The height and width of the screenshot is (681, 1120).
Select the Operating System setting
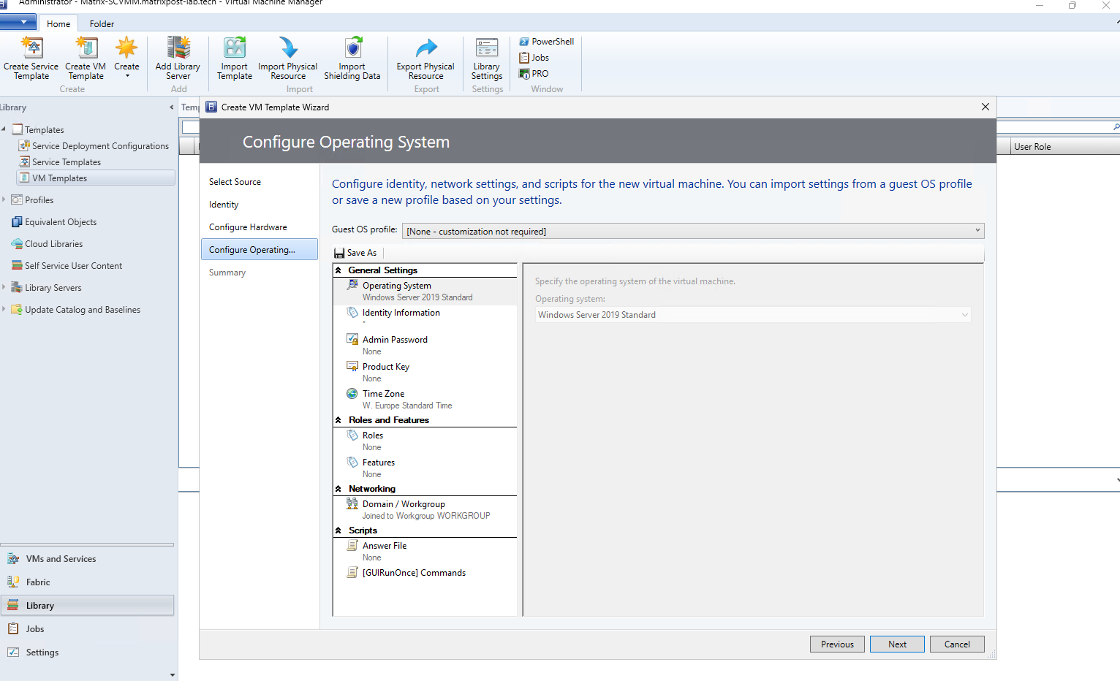point(425,291)
